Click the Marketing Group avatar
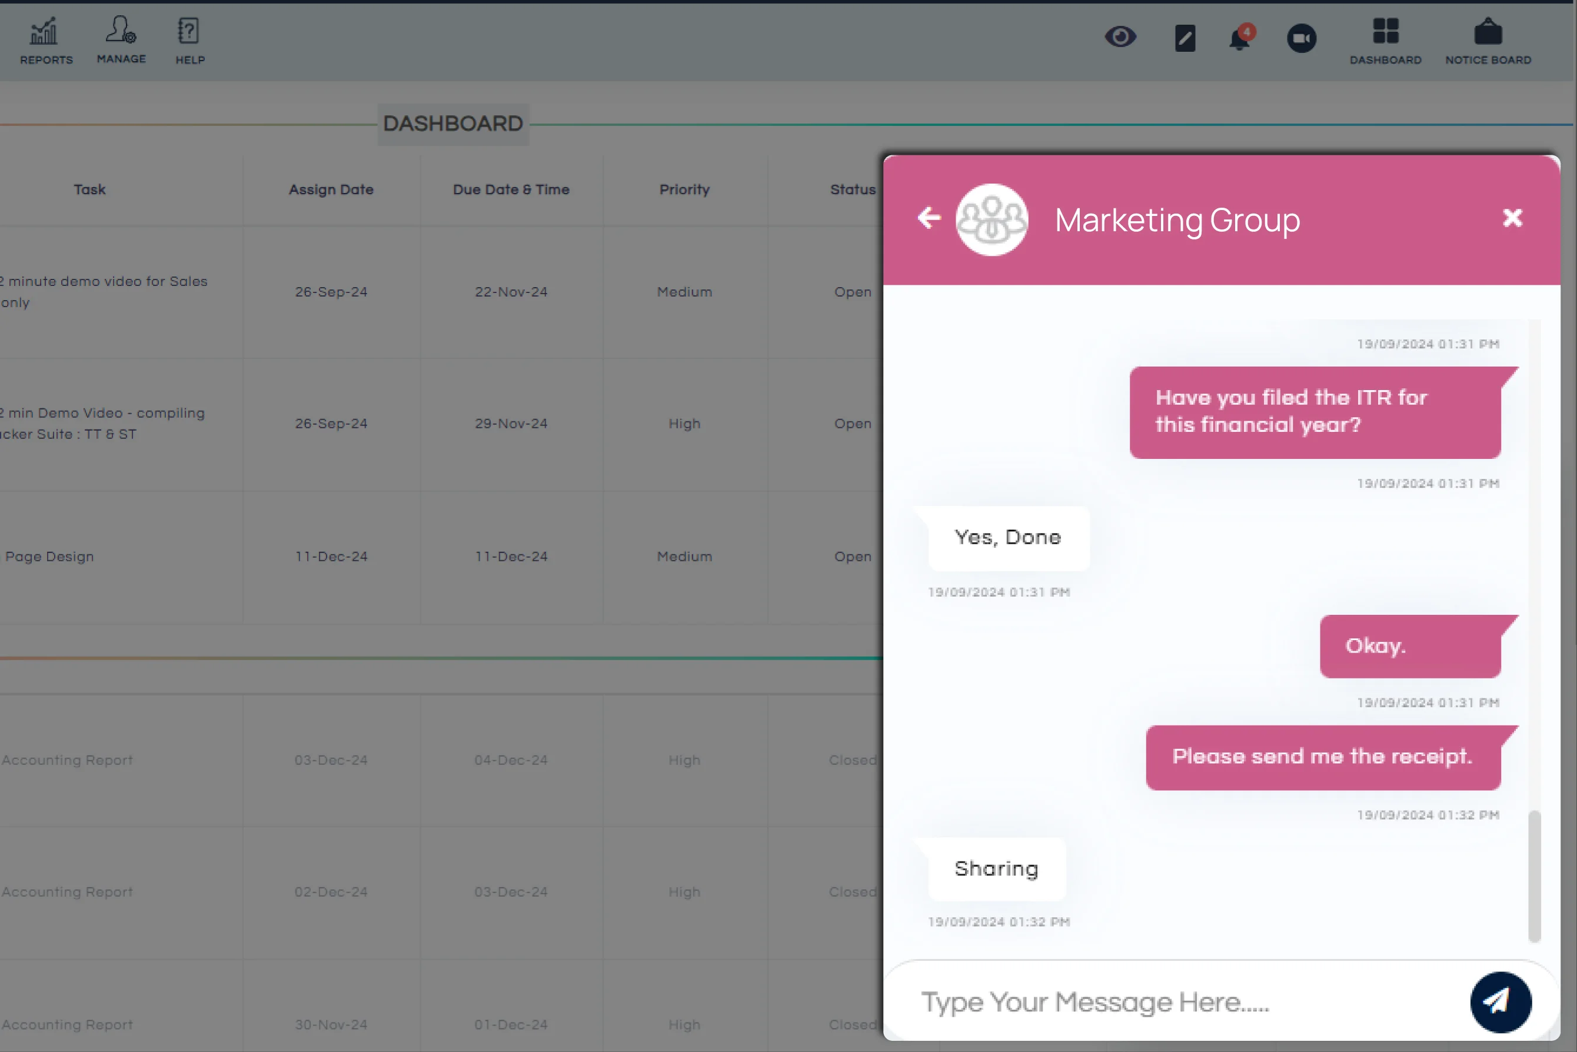Viewport: 1577px width, 1052px height. tap(991, 219)
